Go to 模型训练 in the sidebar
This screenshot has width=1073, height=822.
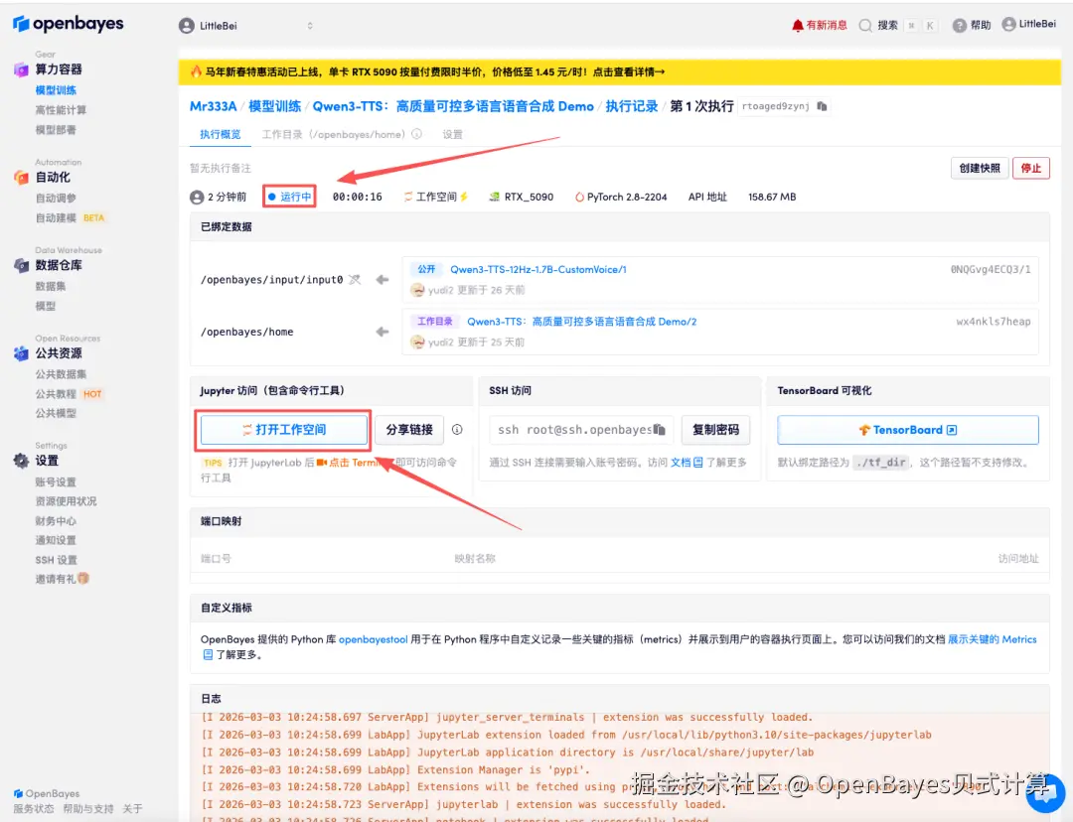point(56,90)
